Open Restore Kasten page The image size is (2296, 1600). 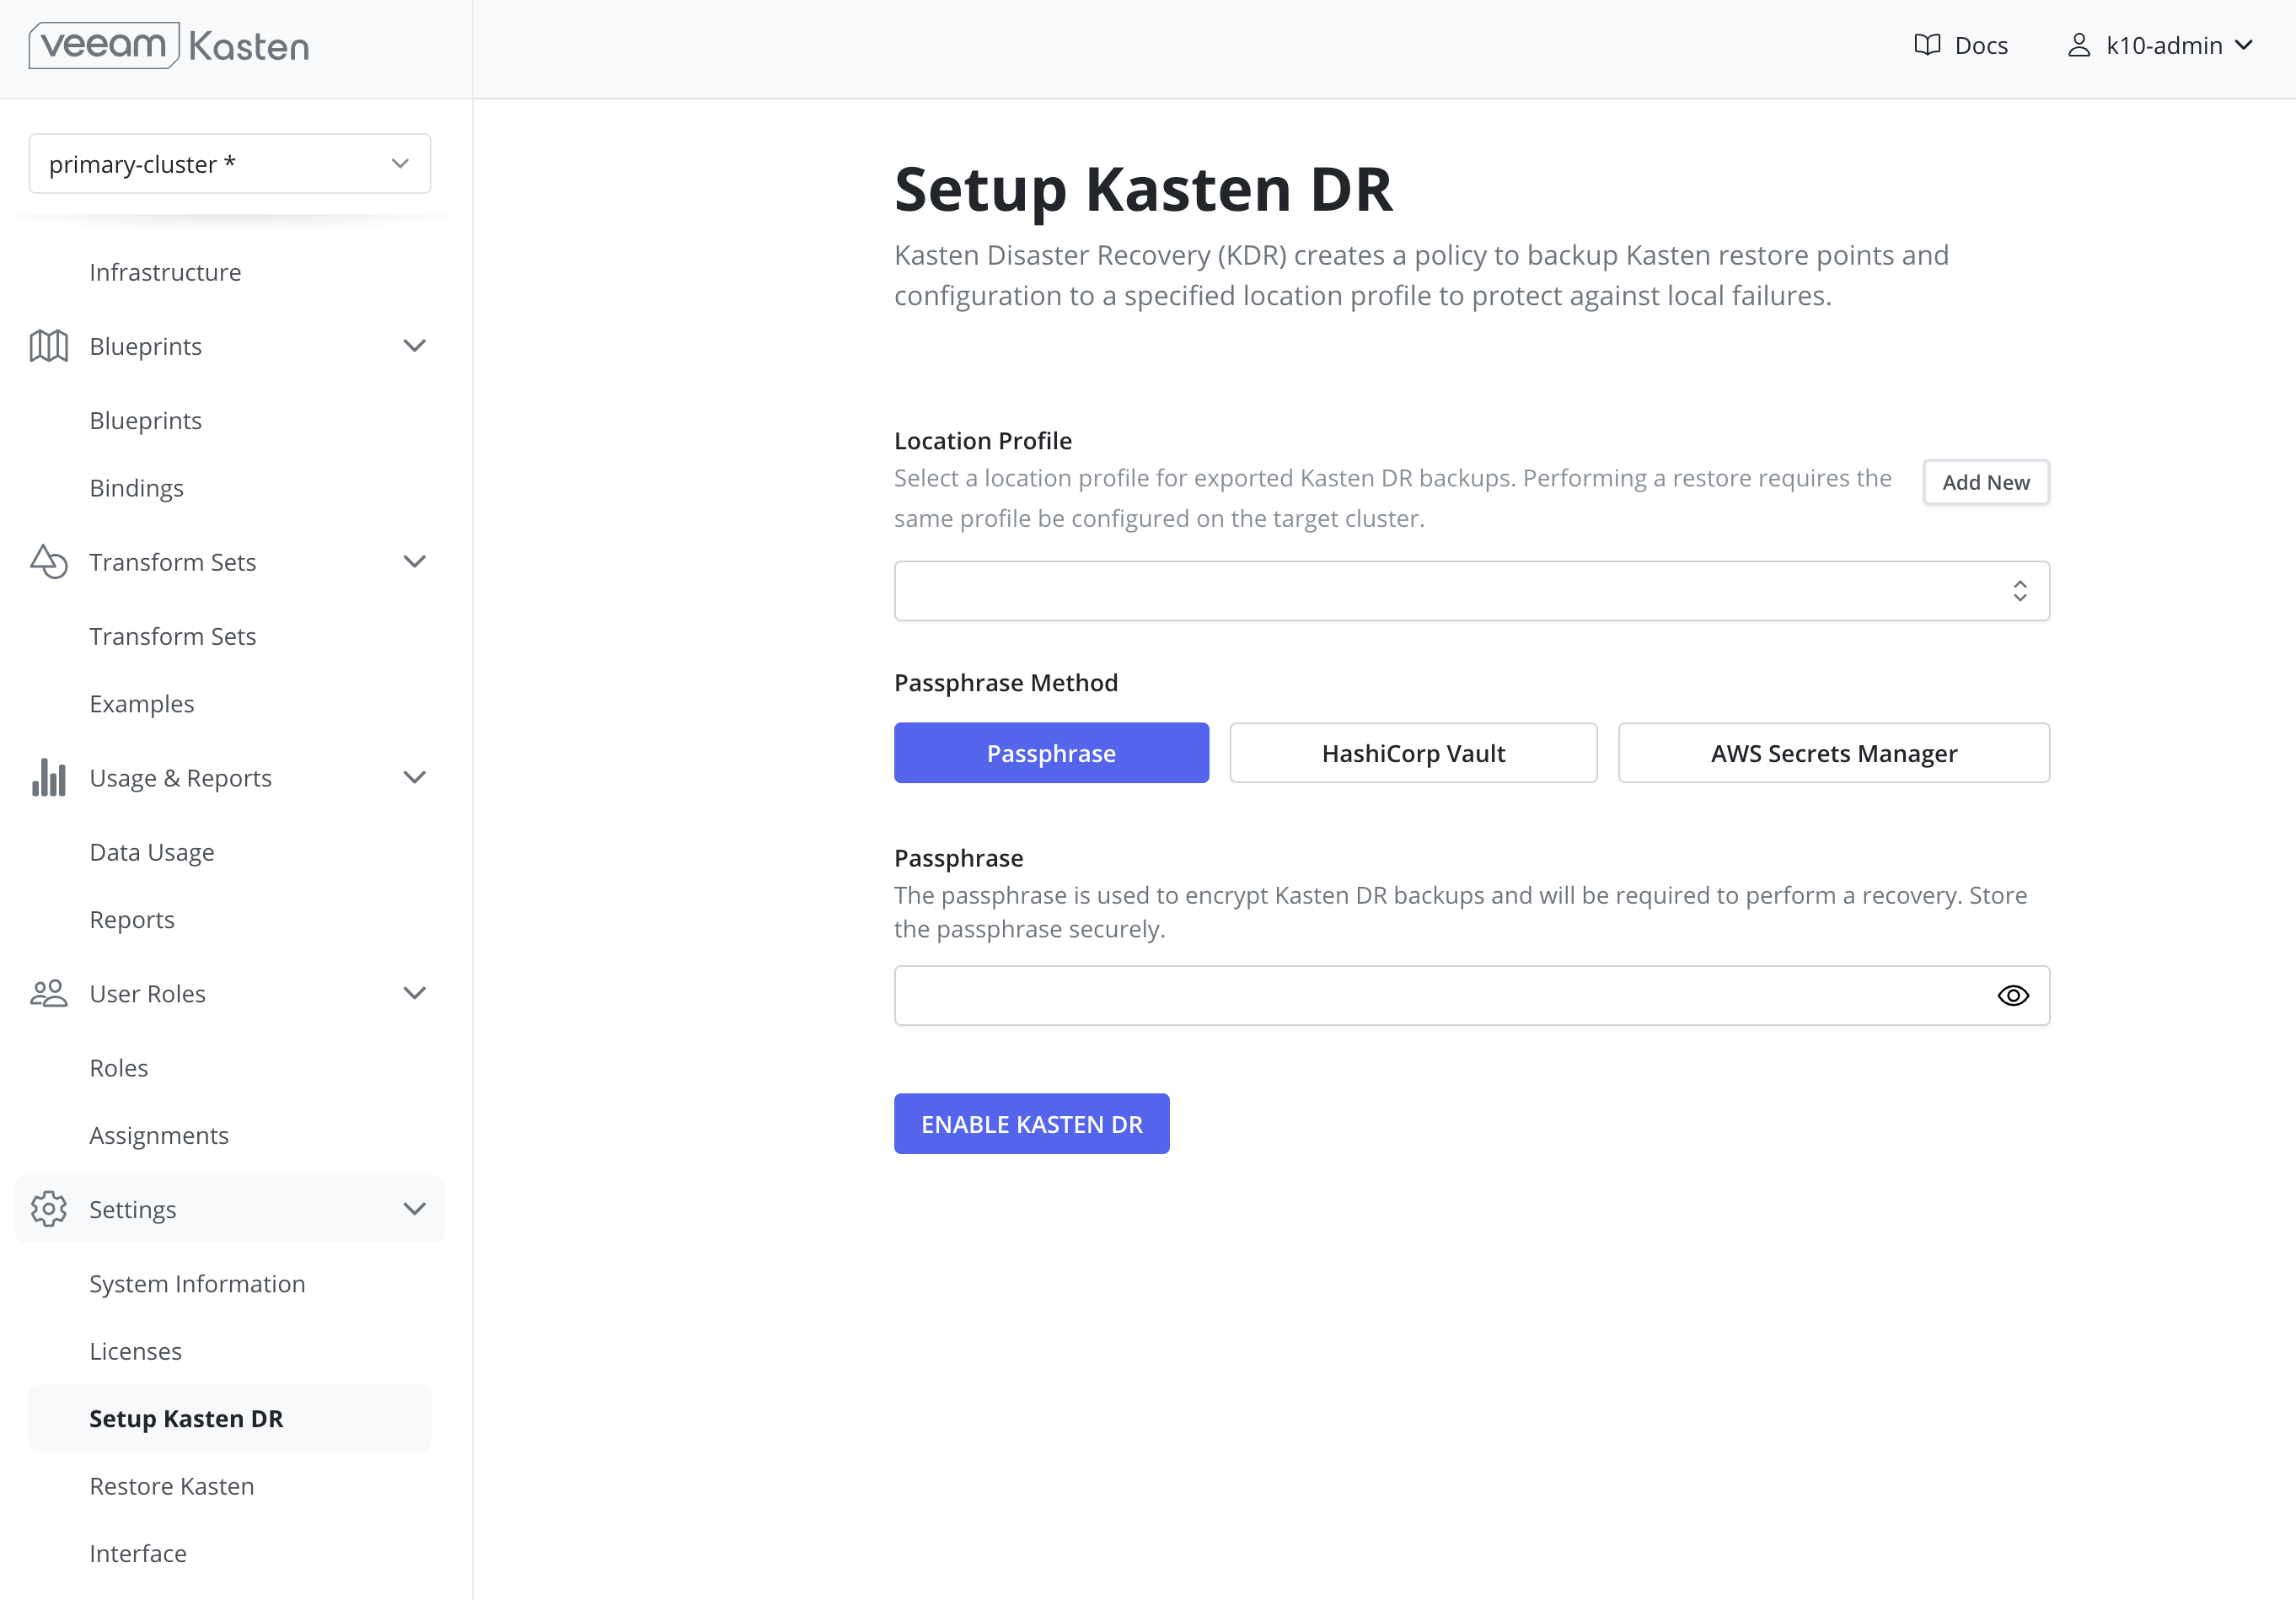tap(171, 1486)
